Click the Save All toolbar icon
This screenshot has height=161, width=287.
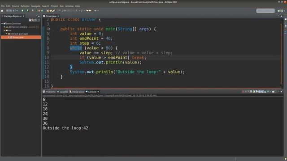(10, 11)
